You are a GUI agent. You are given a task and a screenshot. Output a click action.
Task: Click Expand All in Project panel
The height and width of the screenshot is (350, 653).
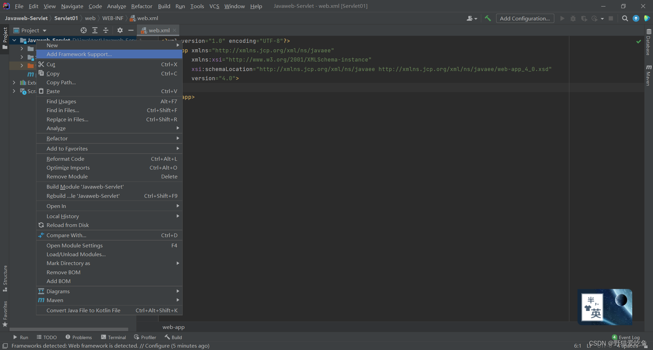pyautogui.click(x=95, y=30)
